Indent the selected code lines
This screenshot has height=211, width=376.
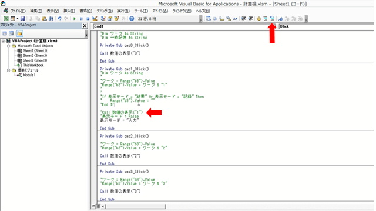[244, 18]
